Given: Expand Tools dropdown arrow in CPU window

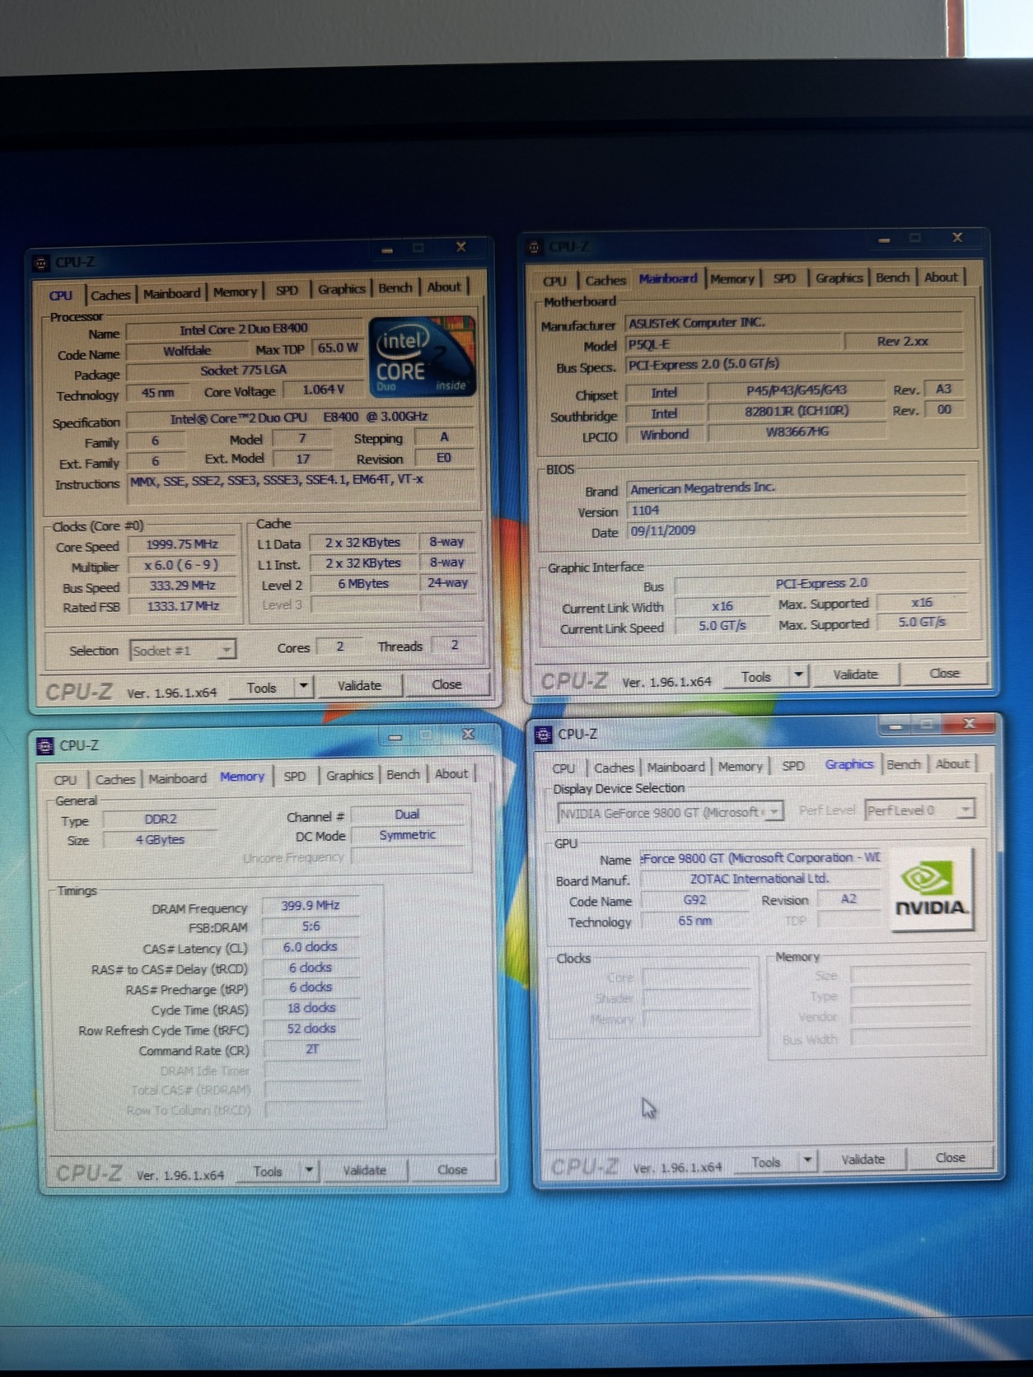Looking at the screenshot, I should click(304, 686).
